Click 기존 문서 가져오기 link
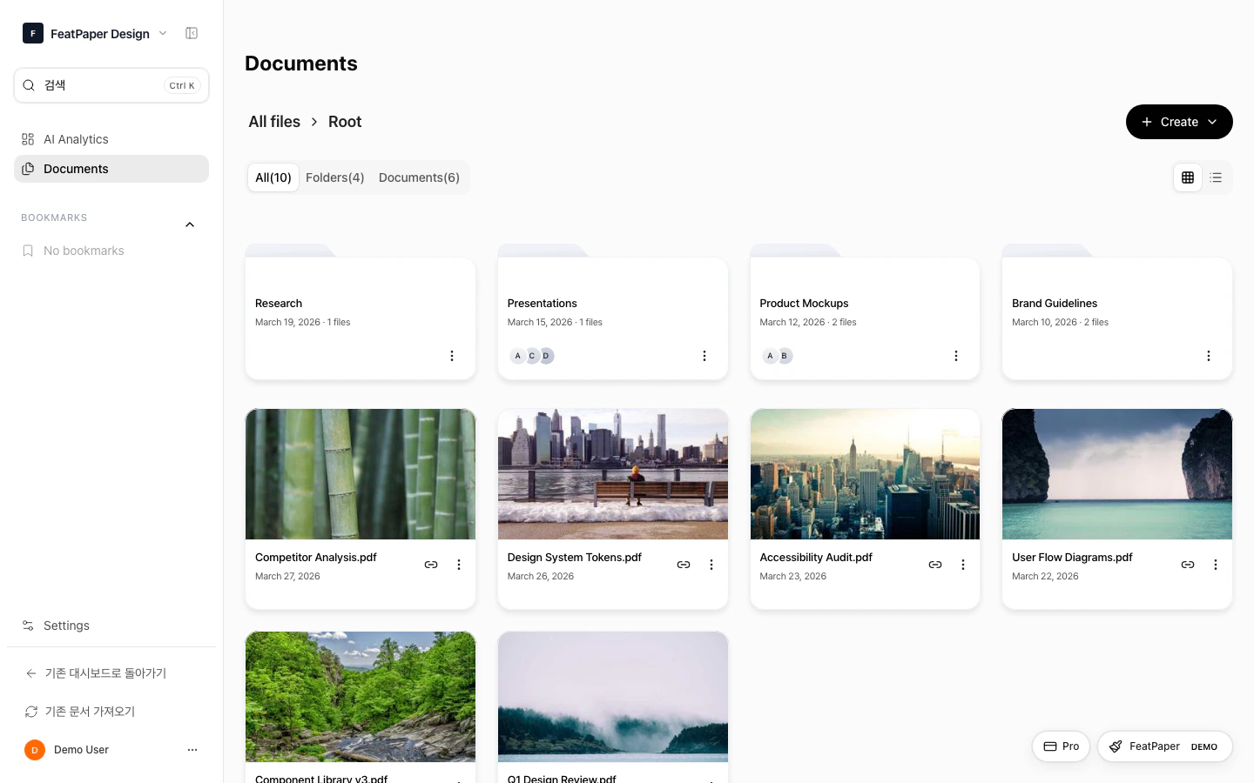 tap(90, 712)
